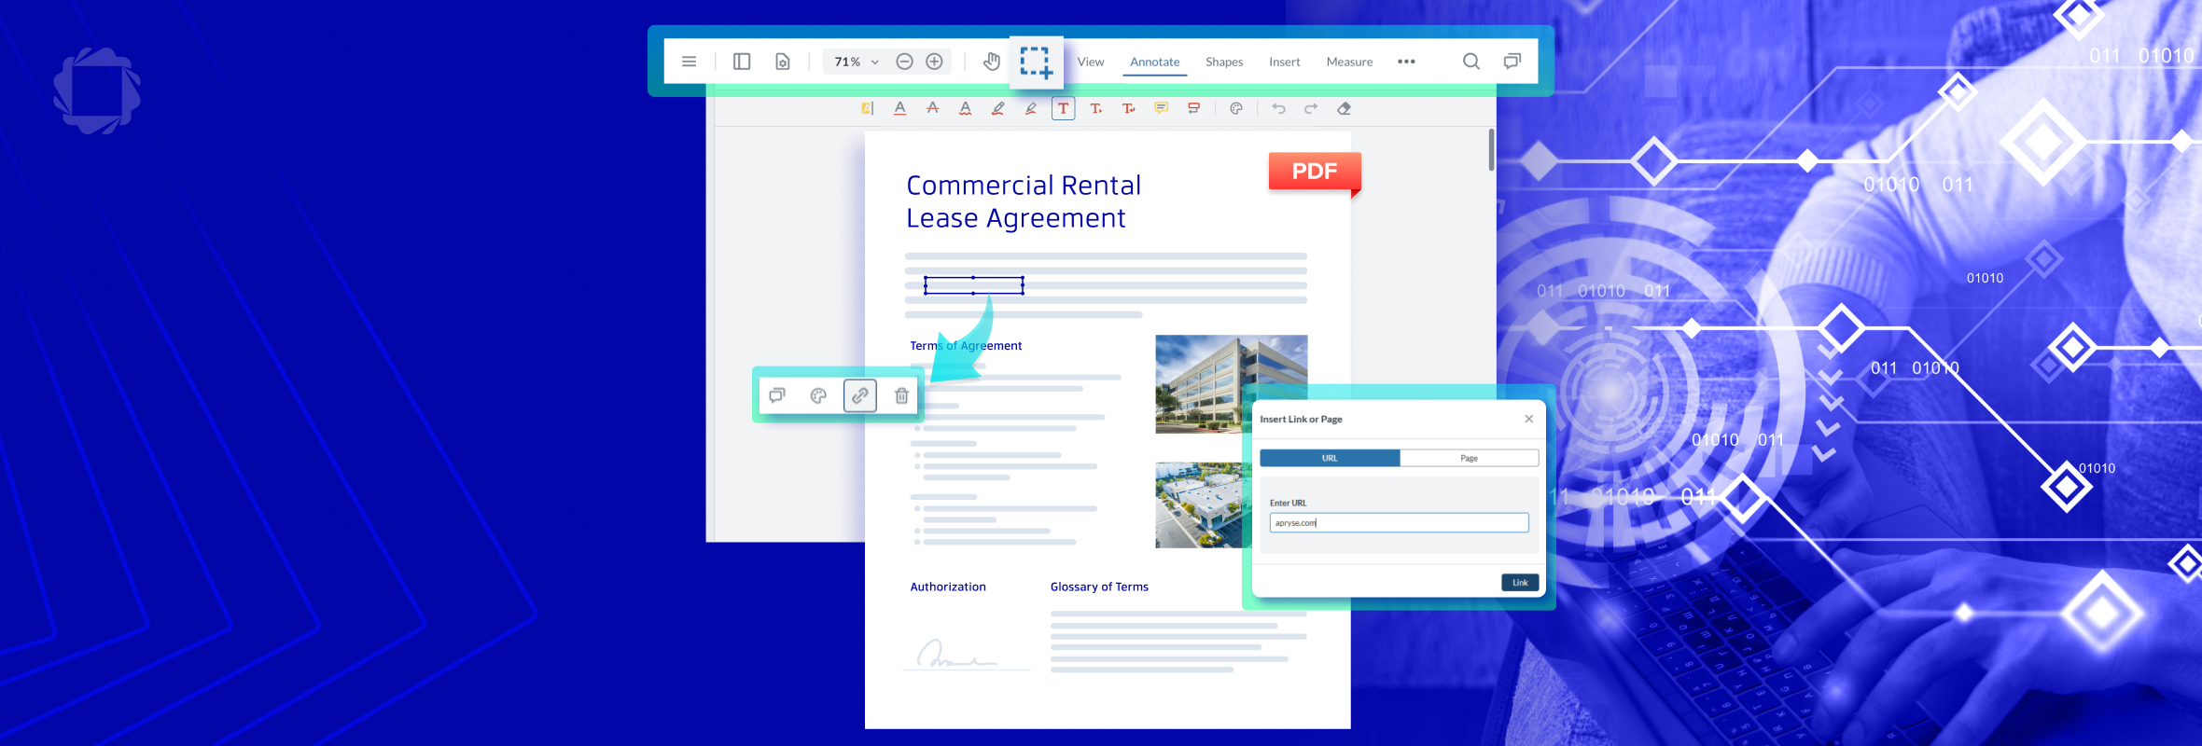This screenshot has height=746, width=2202.
Task: Toggle the comments panel icon in top toolbar
Action: tap(1512, 62)
